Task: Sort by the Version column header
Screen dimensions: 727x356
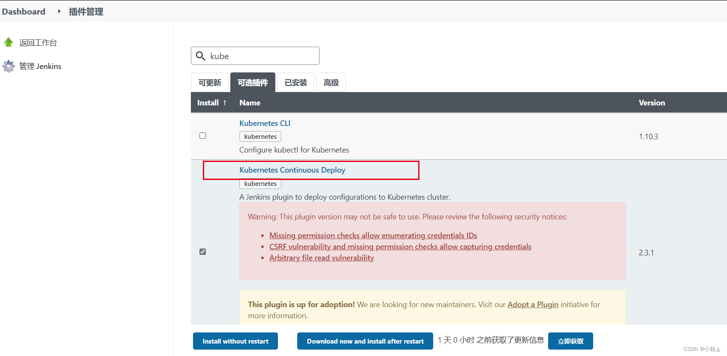Action: pyautogui.click(x=652, y=103)
